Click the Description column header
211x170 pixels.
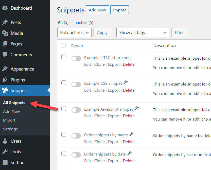tap(164, 45)
